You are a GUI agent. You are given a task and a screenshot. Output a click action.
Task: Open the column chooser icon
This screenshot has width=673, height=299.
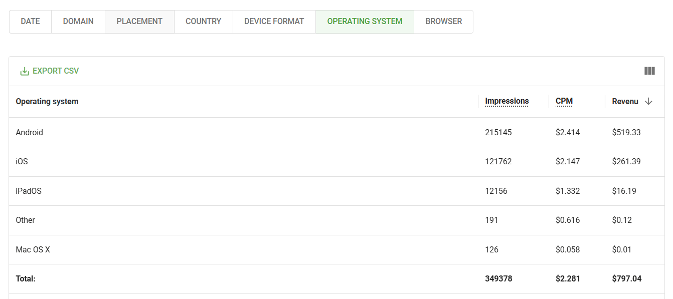[649, 71]
